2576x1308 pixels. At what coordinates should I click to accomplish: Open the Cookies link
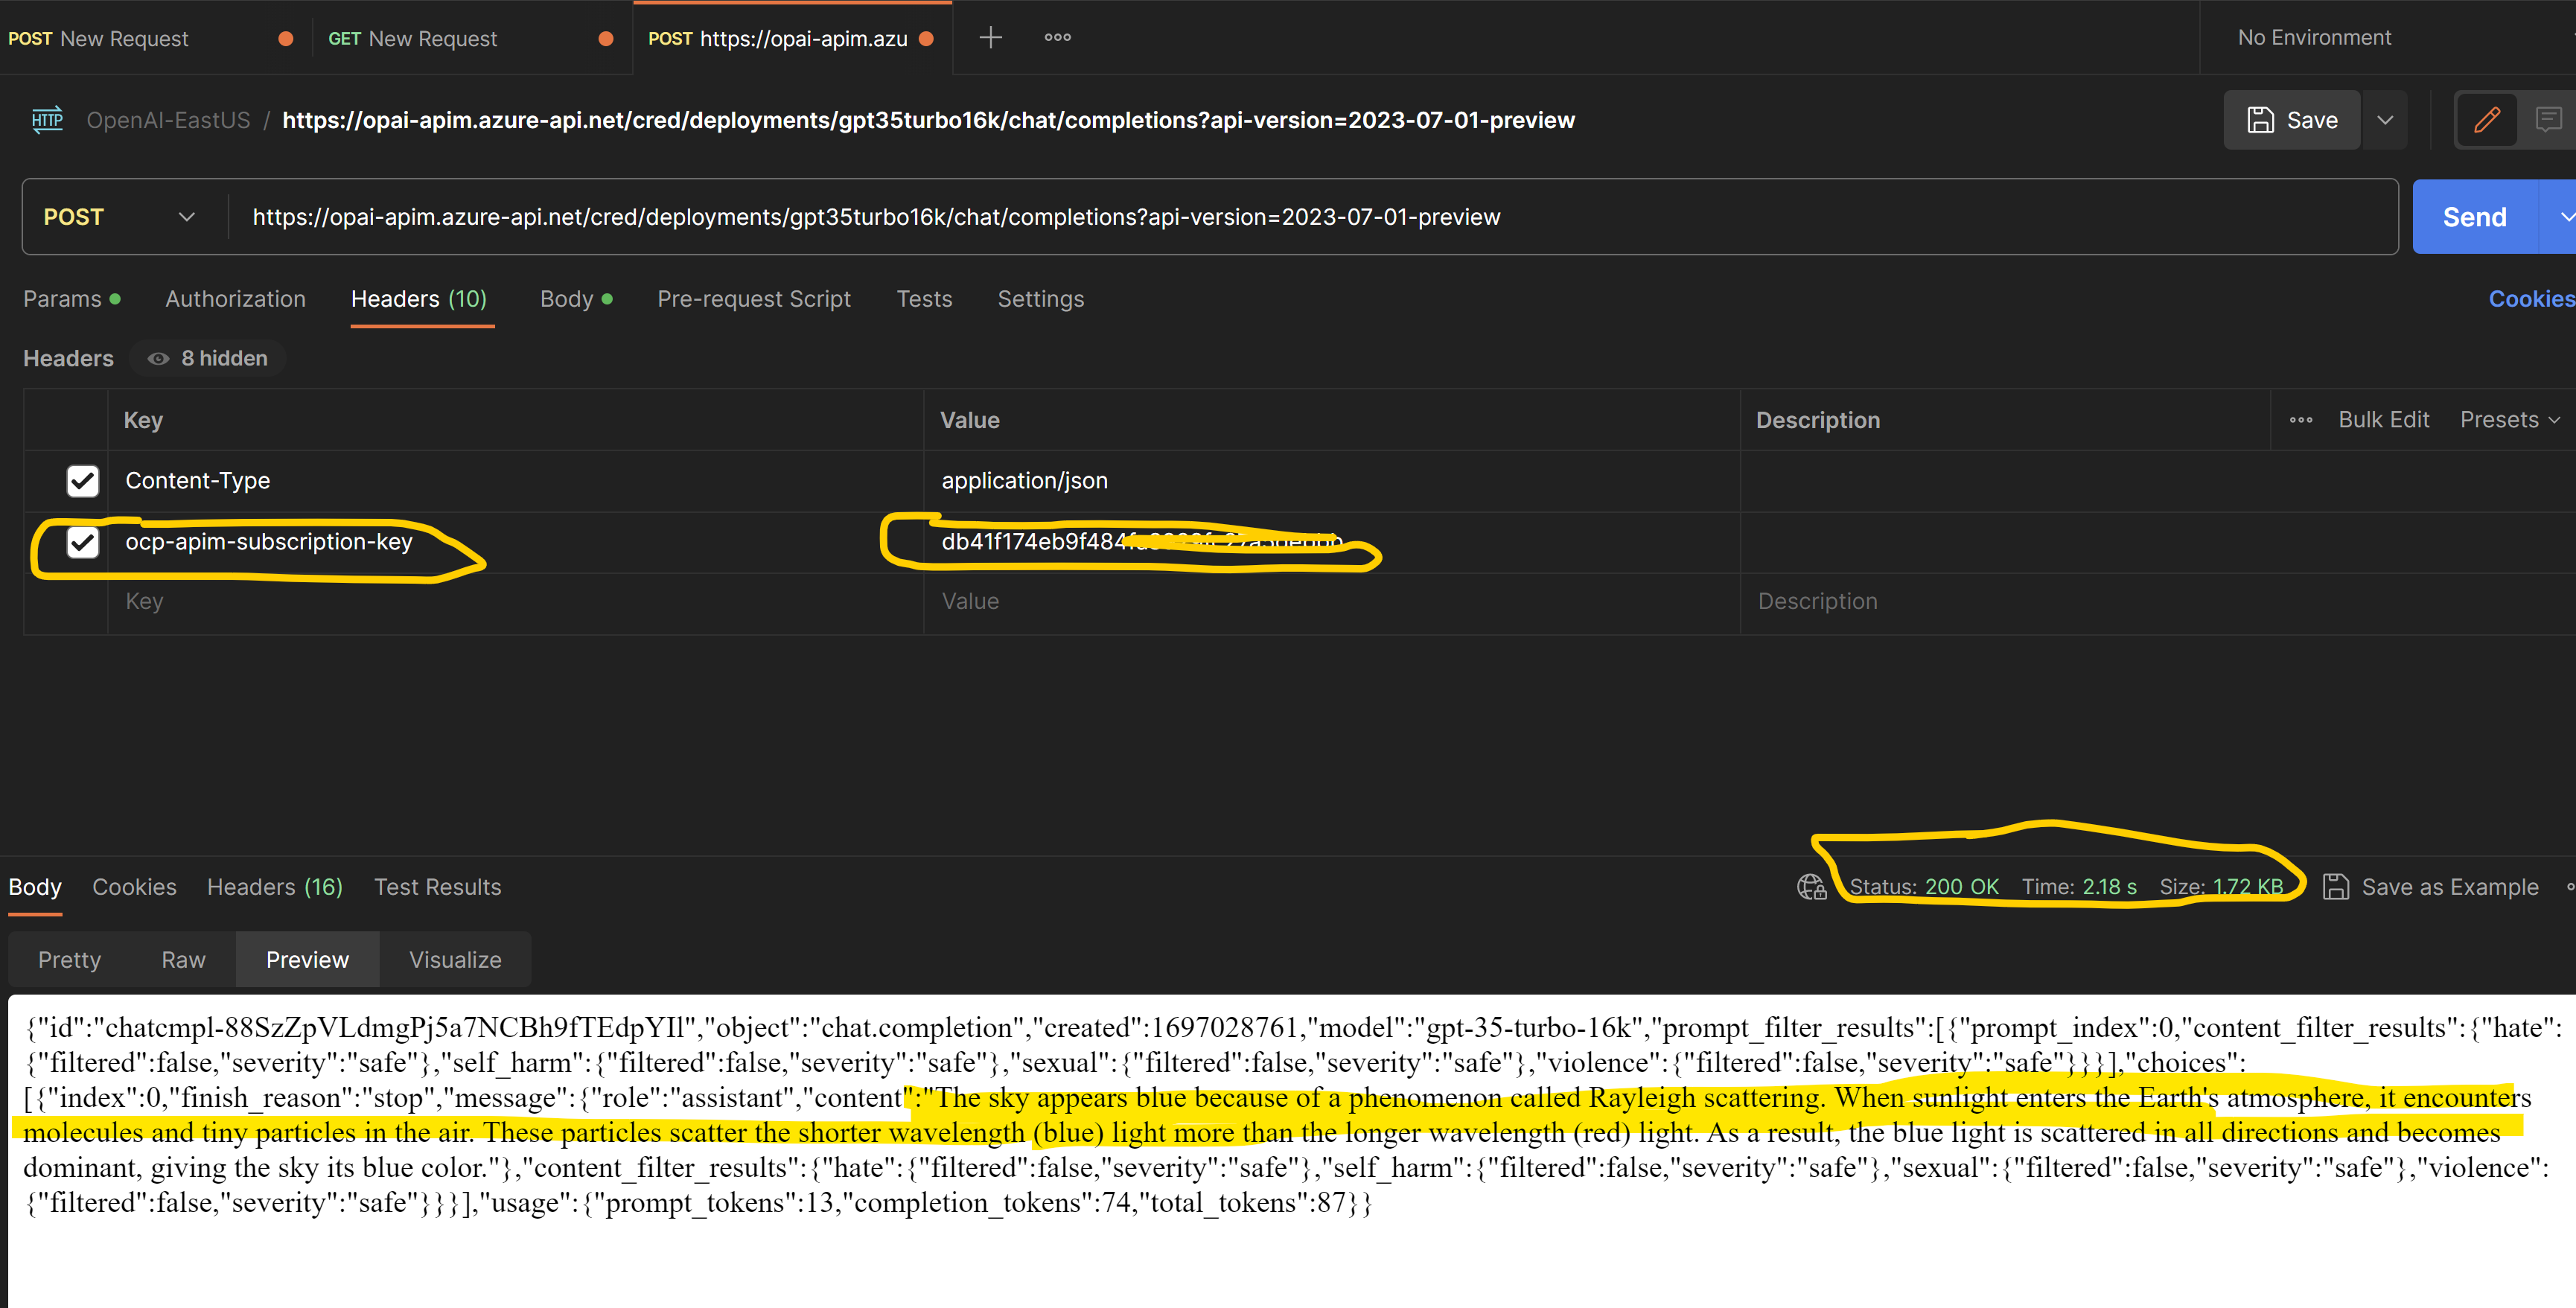tap(2530, 298)
